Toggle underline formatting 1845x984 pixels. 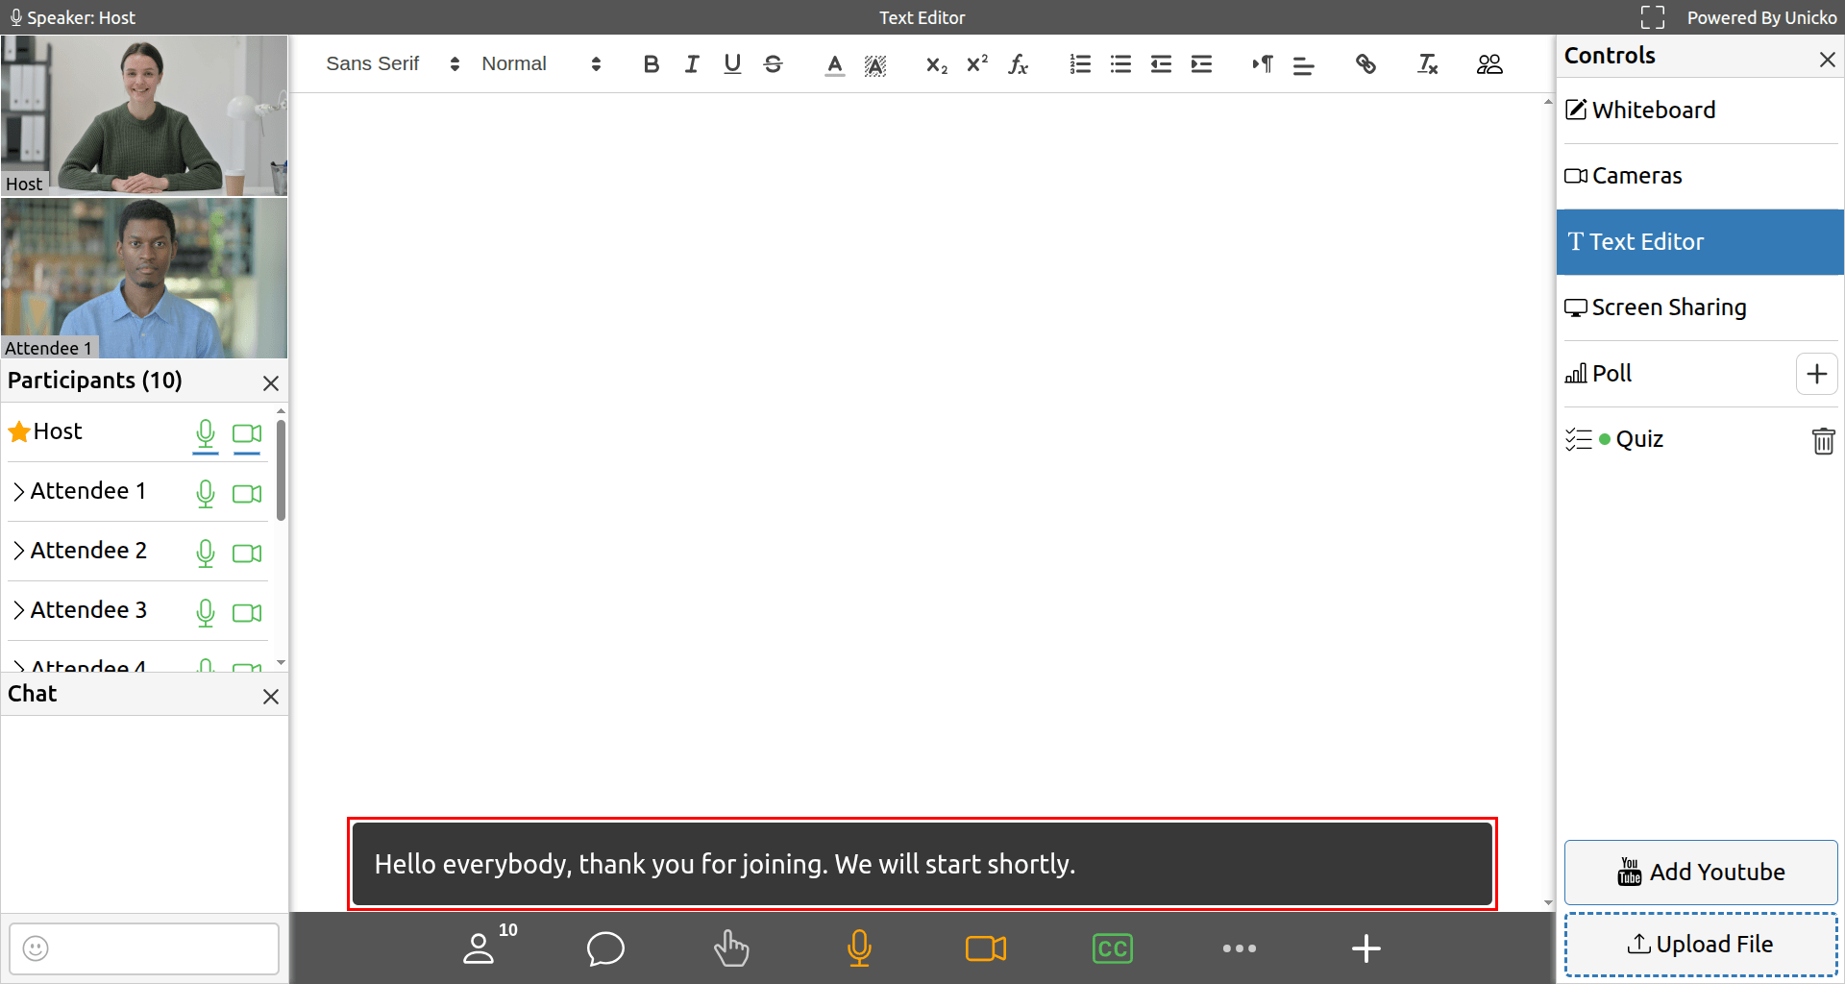click(x=732, y=64)
